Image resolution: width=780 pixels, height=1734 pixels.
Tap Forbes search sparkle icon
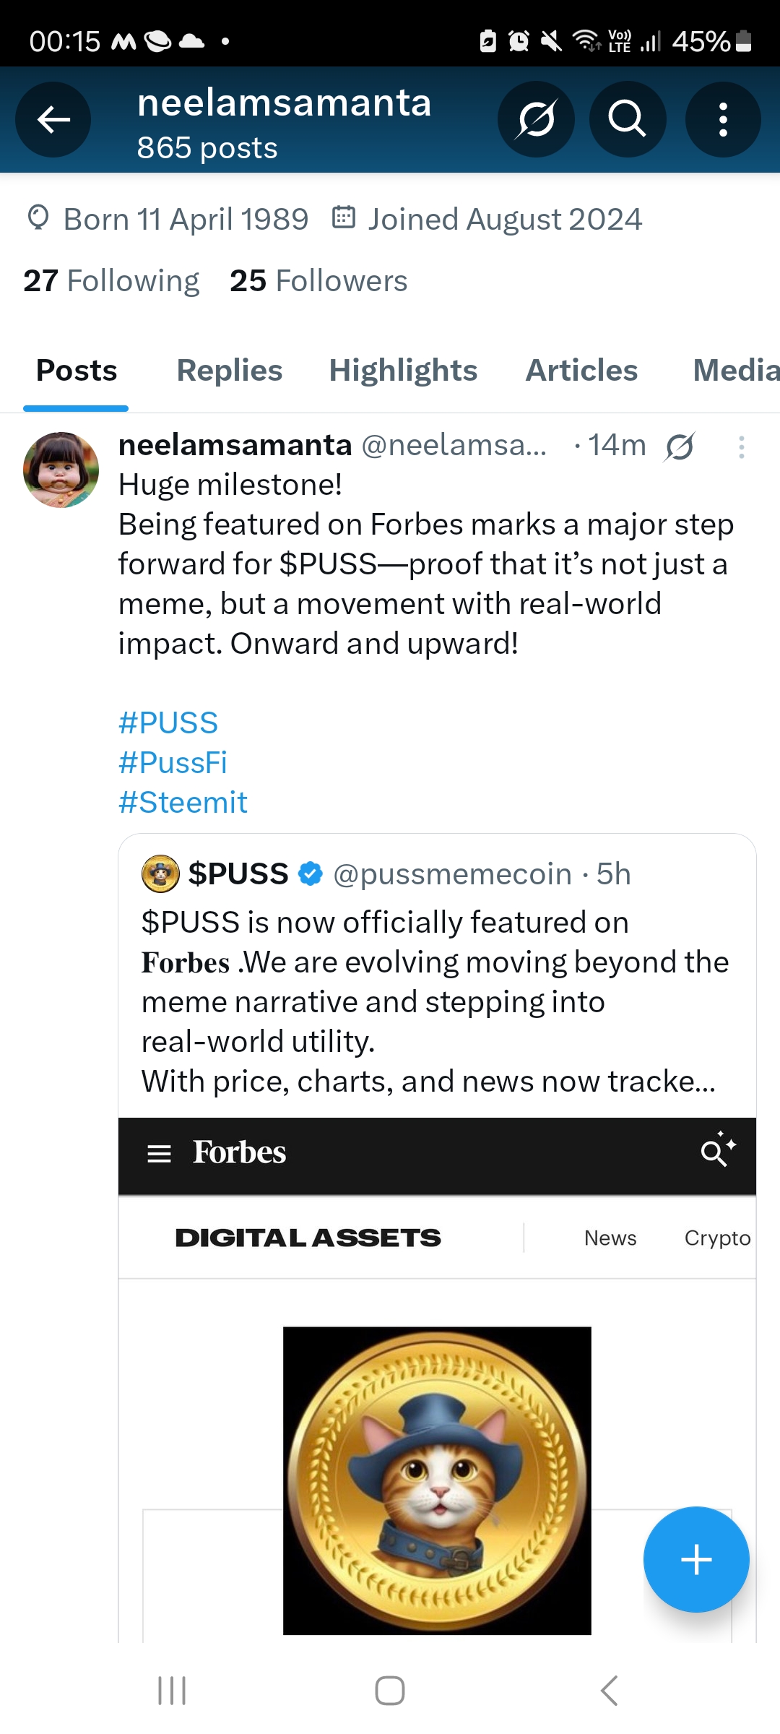coord(718,1149)
